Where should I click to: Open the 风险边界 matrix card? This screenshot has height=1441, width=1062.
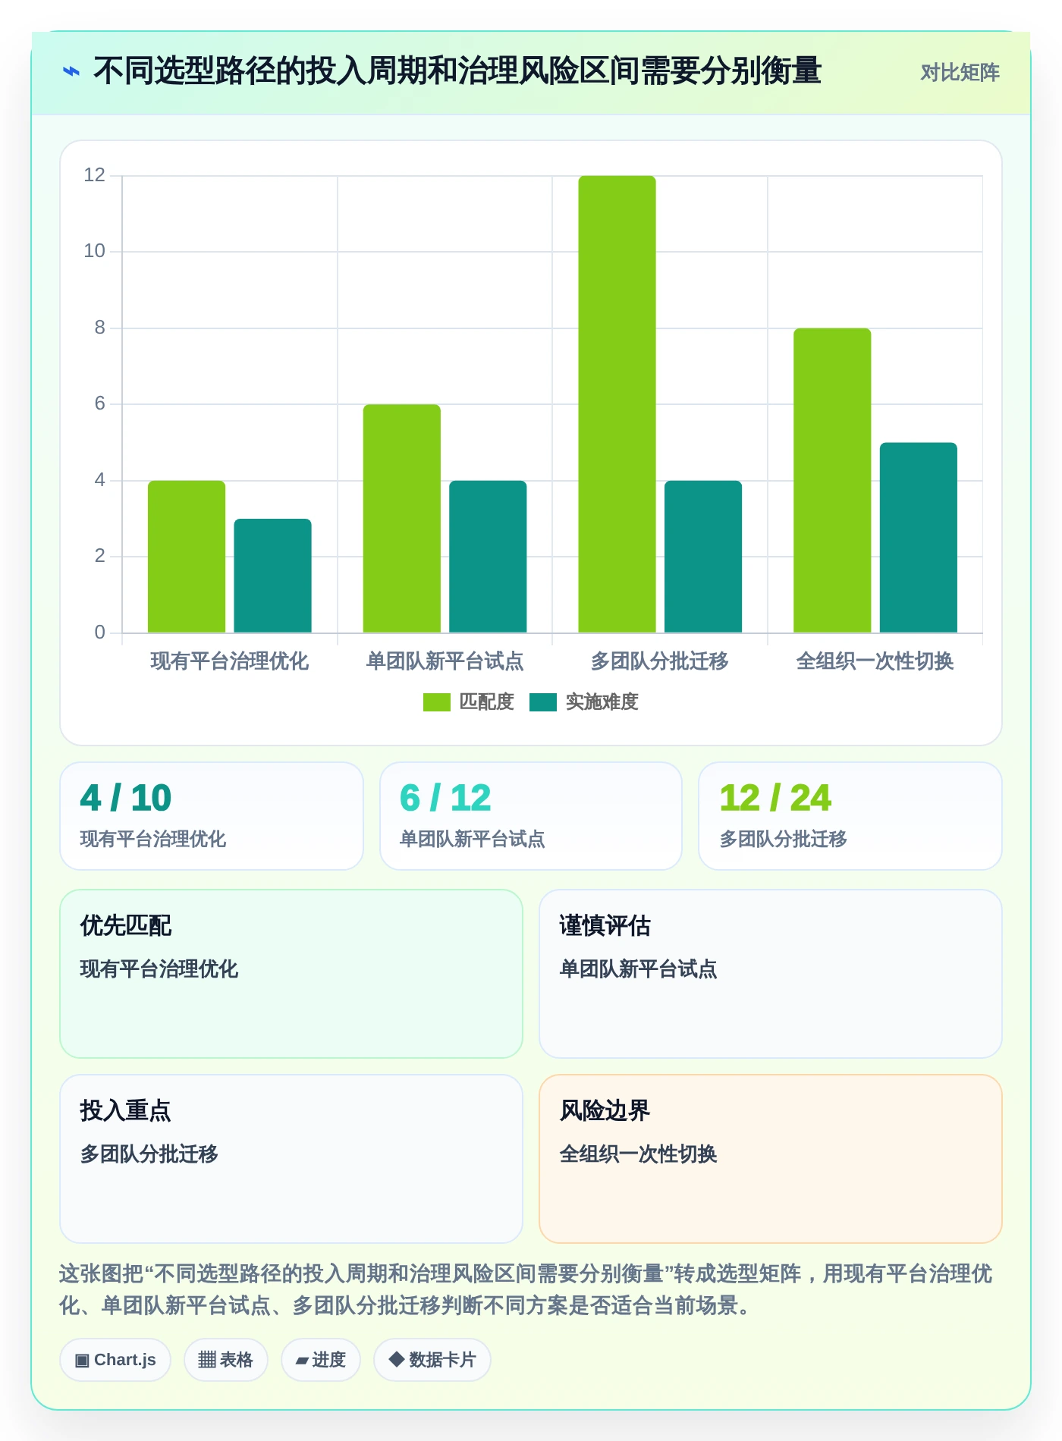771,1159
